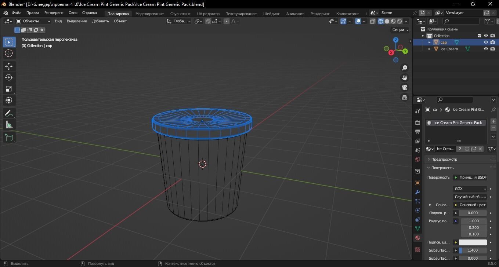Activate the 3D Cursor tool
This screenshot has width=499, height=267.
(9, 54)
